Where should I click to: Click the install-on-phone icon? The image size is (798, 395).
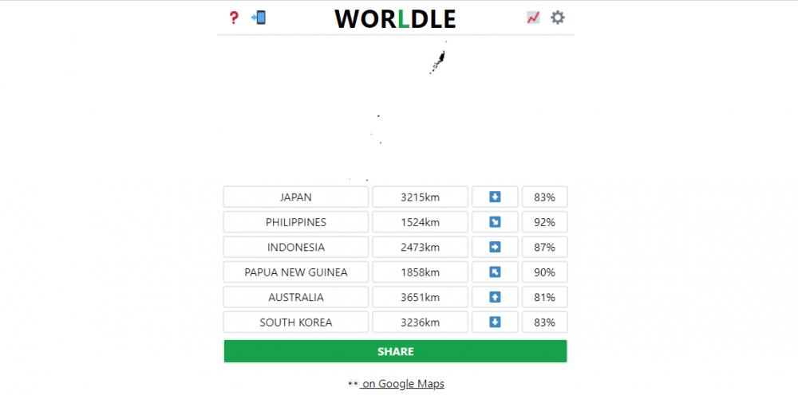point(259,18)
